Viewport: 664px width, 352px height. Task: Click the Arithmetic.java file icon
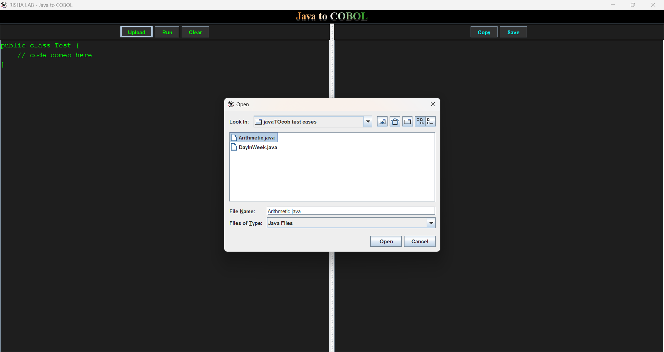tap(234, 138)
